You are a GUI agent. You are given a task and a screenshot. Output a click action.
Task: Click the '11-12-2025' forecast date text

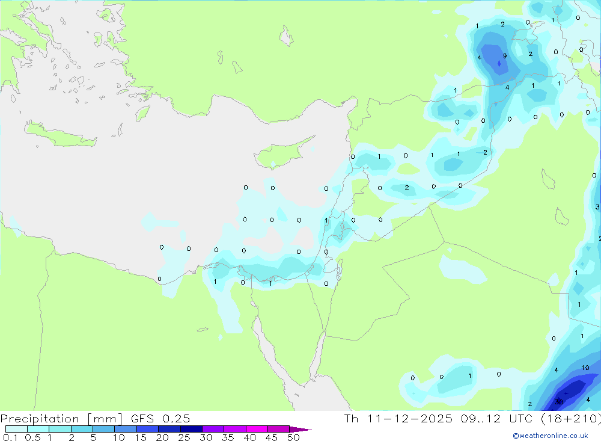coord(410,419)
